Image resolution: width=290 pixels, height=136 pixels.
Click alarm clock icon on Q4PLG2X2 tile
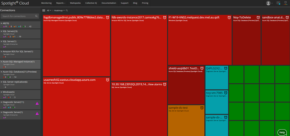[x=226, y=68]
